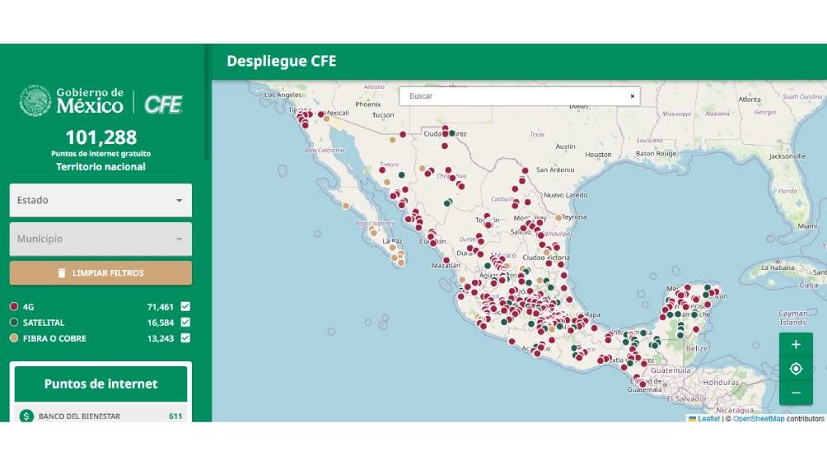Select Banco del Bienestar list entry
The width and height of the screenshot is (827, 465).
pyautogui.click(x=79, y=416)
